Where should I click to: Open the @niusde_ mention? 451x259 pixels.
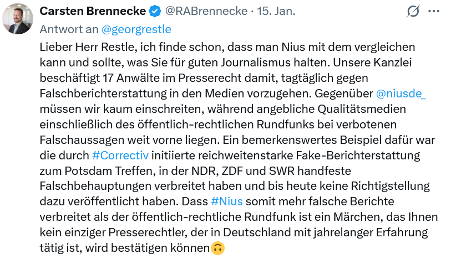401,94
